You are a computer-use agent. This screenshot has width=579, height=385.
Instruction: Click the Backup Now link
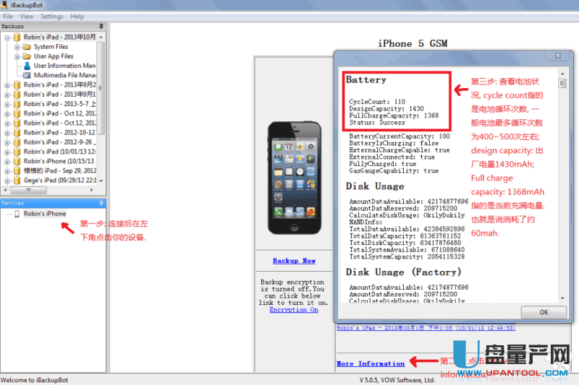pyautogui.click(x=294, y=261)
